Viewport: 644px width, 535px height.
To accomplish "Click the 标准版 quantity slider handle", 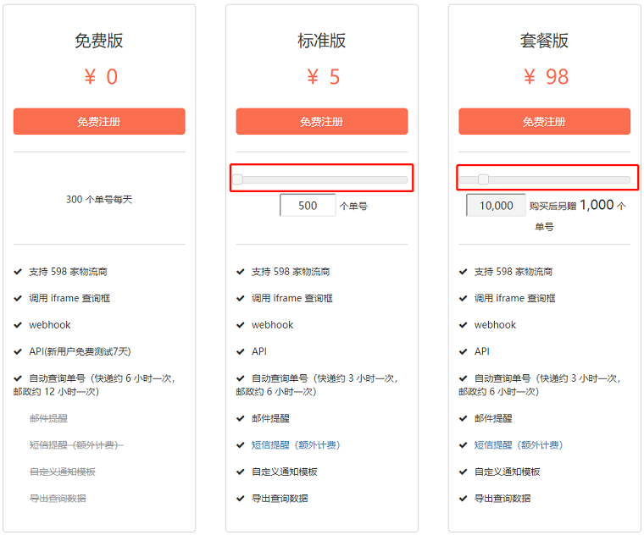I will pyautogui.click(x=237, y=179).
